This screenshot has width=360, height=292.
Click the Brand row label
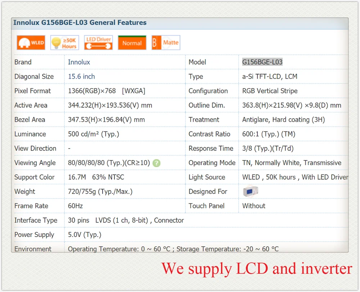click(23, 62)
